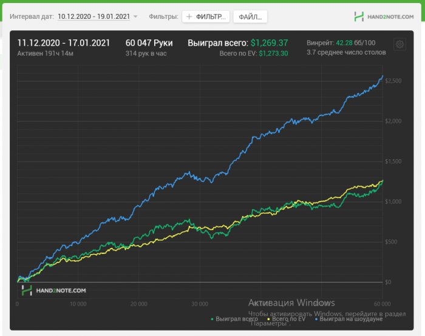Click the 'ФАЙЛ...' button
This screenshot has height=336, width=425.
click(x=250, y=17)
